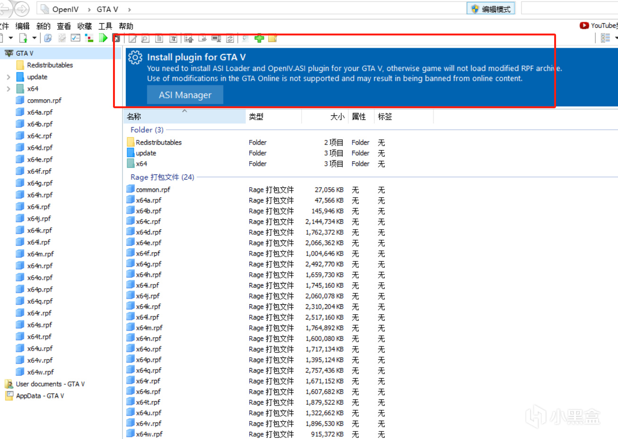Image resolution: width=618 pixels, height=439 pixels.
Task: Click the toolbar icon with letter T
Action: pyautogui.click(x=173, y=39)
